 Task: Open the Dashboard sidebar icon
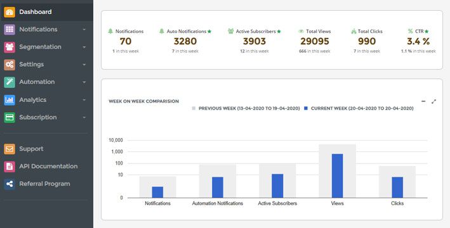pos(10,12)
